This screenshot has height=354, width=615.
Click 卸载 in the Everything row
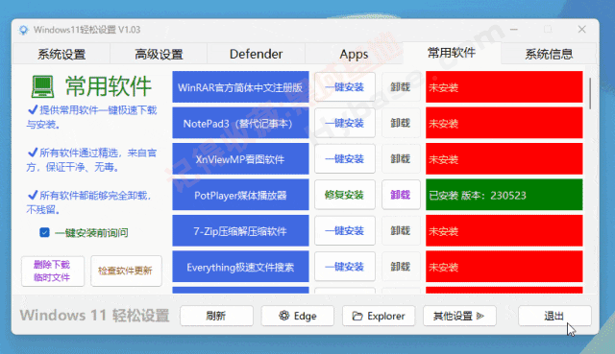click(401, 267)
